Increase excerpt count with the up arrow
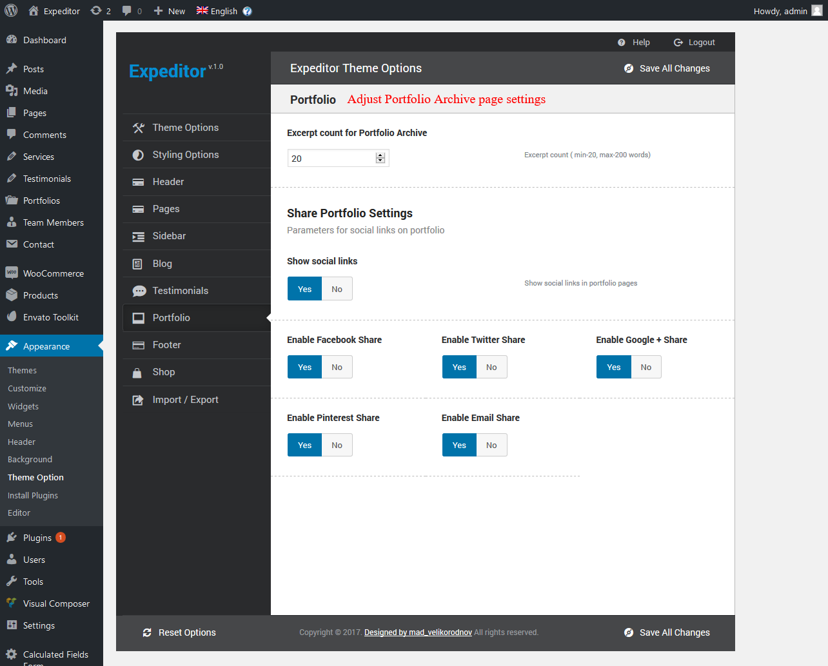The width and height of the screenshot is (828, 666). 380,155
